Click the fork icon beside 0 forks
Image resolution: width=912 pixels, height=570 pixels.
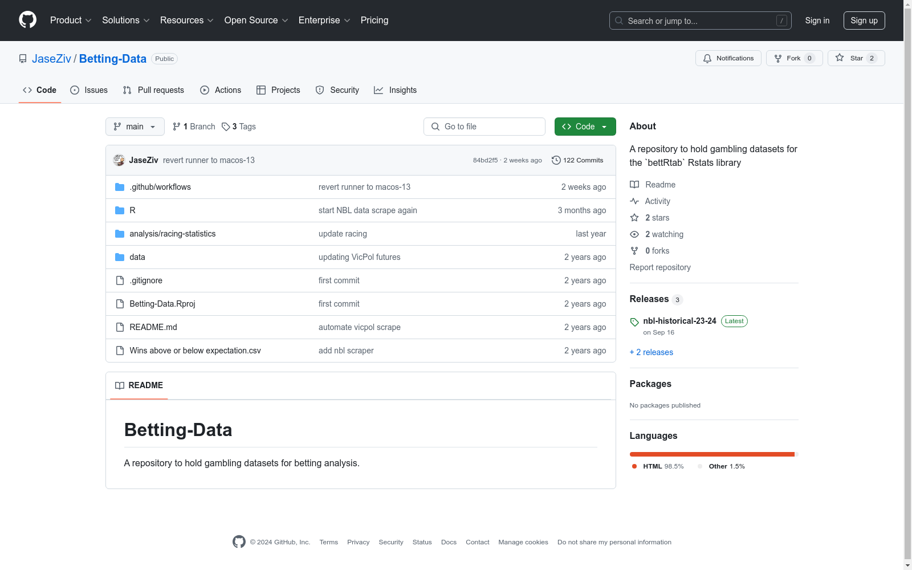(634, 251)
